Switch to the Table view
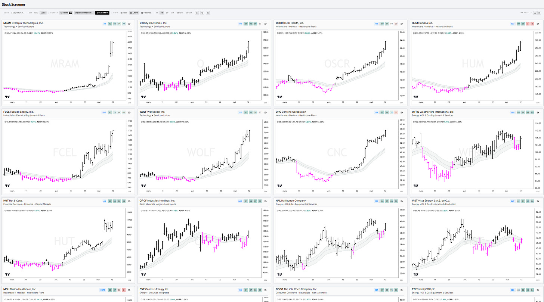This screenshot has width=544, height=302. [124, 13]
